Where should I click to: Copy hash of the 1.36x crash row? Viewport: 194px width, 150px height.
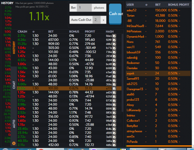pyautogui.click(x=114, y=72)
